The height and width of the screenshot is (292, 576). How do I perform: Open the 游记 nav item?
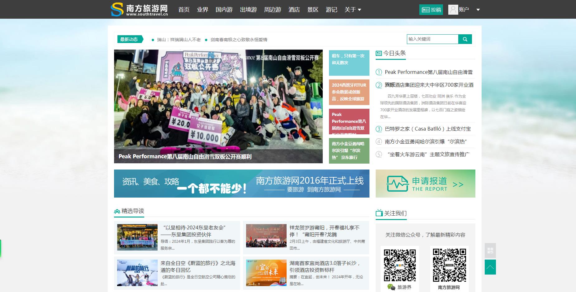click(331, 10)
